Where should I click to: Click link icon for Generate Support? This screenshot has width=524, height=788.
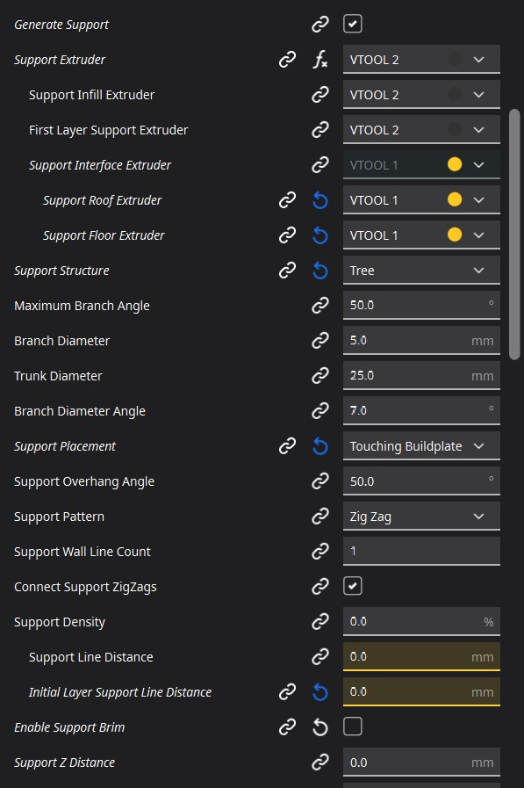[x=319, y=24]
